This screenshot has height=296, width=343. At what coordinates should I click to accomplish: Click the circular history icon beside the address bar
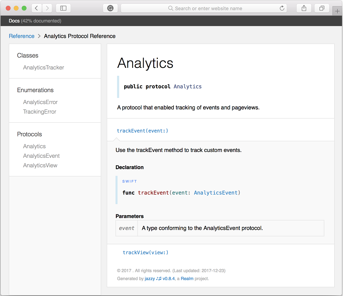[x=110, y=8]
